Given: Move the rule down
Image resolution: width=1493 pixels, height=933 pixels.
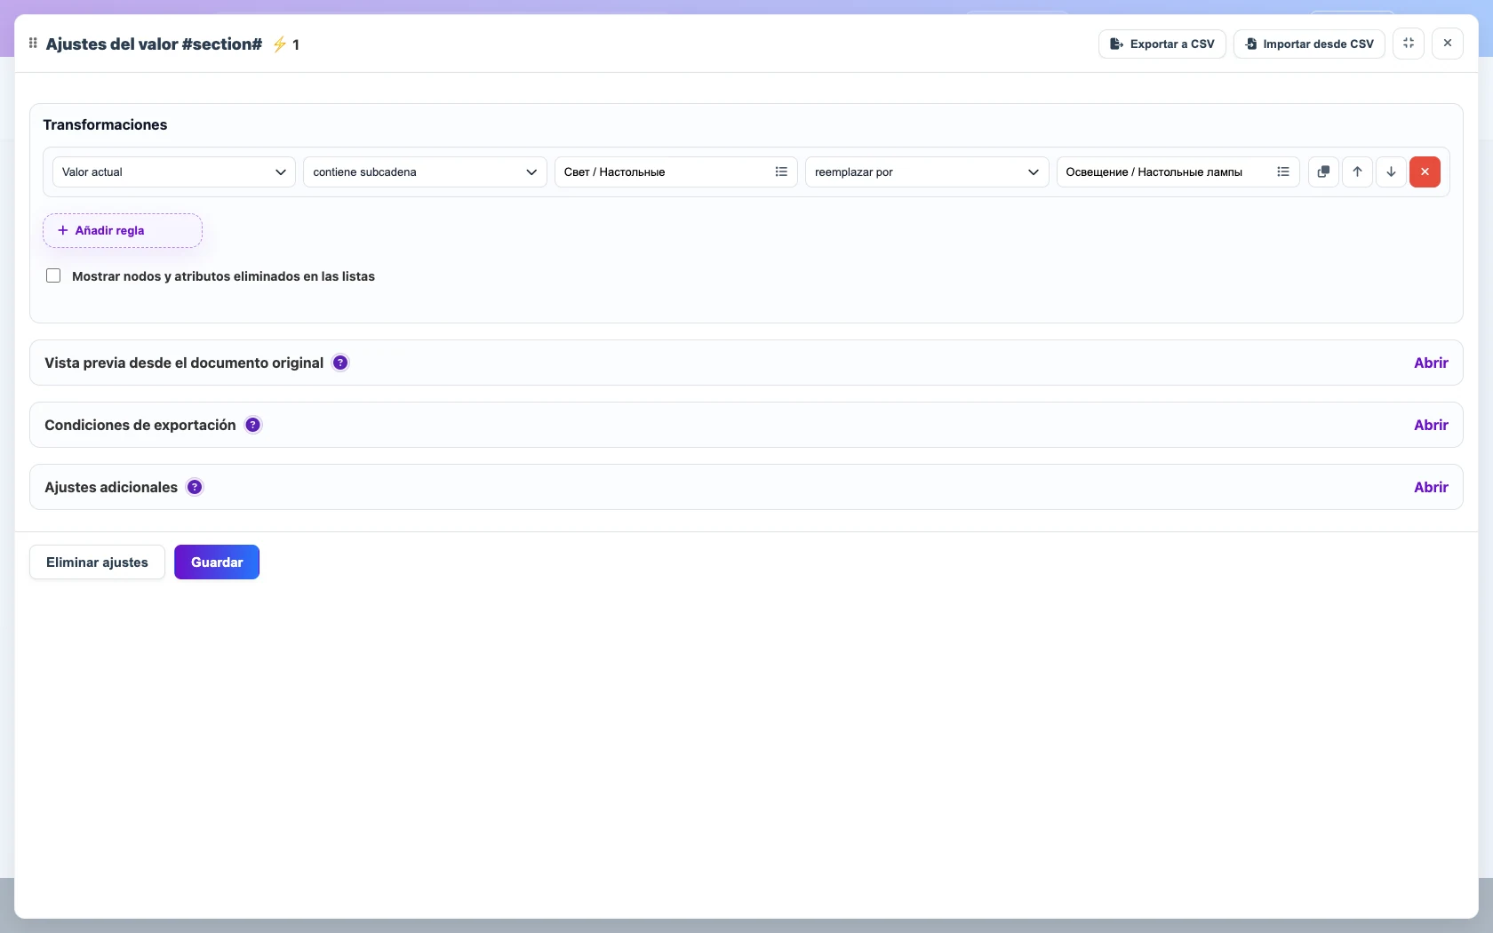Looking at the screenshot, I should 1391,172.
